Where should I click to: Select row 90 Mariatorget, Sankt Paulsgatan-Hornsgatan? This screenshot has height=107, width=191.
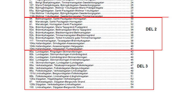click(x=81, y=22)
